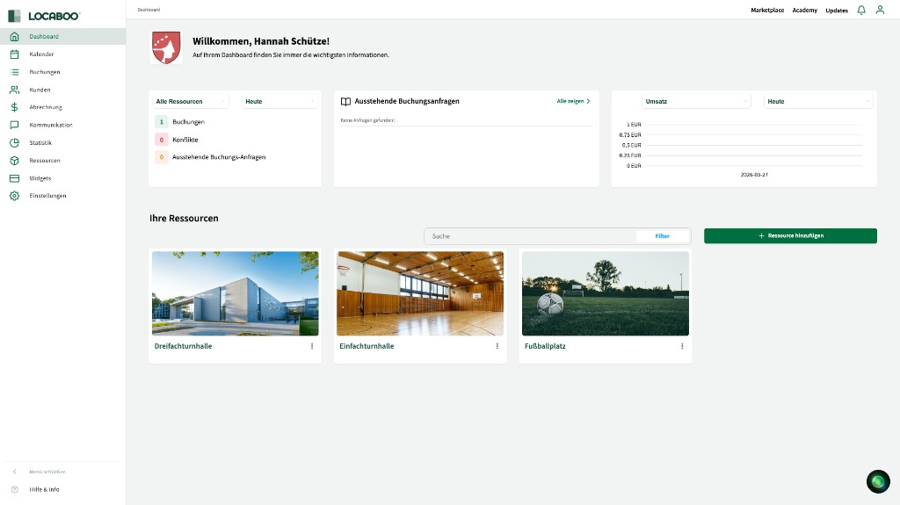Expand the Heute dropdown in resources card
This screenshot has height=505, width=900.
point(279,102)
